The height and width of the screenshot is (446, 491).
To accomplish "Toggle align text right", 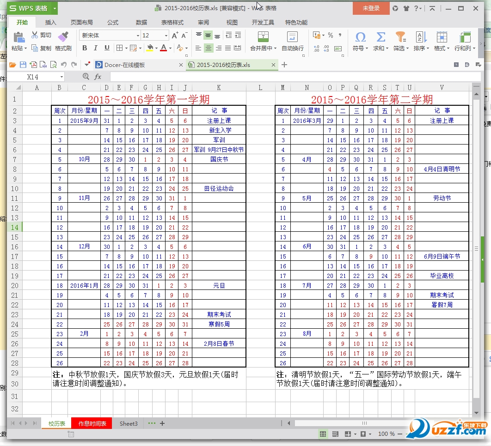I will pyautogui.click(x=219, y=48).
